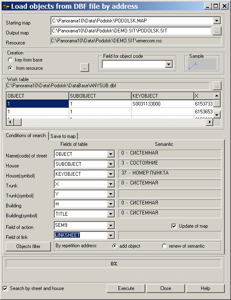Open the Objects filter button
This screenshot has height=300, width=231.
tap(28, 246)
